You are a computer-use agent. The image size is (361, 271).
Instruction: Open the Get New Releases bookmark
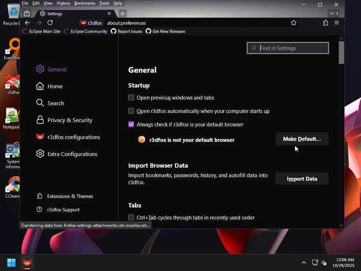click(165, 31)
